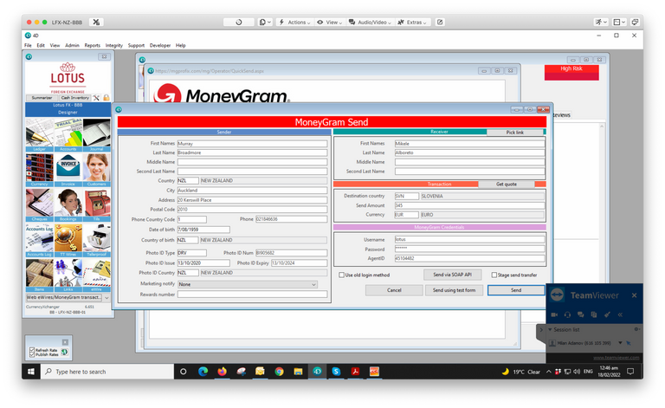Open the Ledger module tile
The image size is (665, 408).
point(40,135)
